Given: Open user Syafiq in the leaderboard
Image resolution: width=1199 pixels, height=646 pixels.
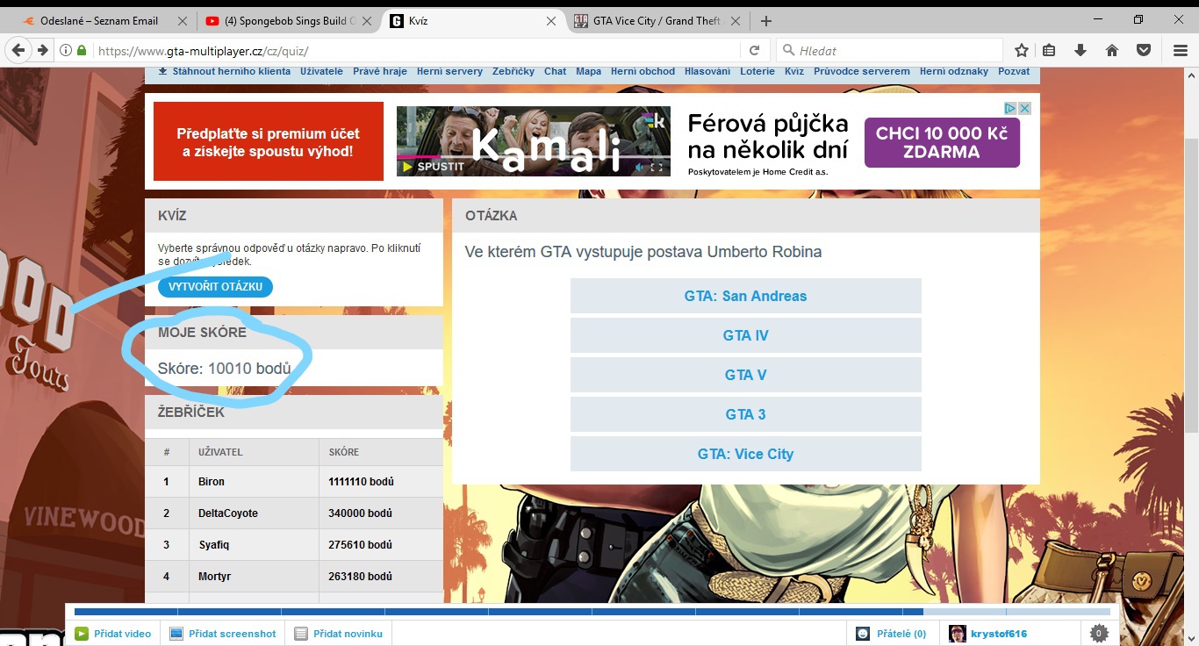Looking at the screenshot, I should (x=214, y=545).
